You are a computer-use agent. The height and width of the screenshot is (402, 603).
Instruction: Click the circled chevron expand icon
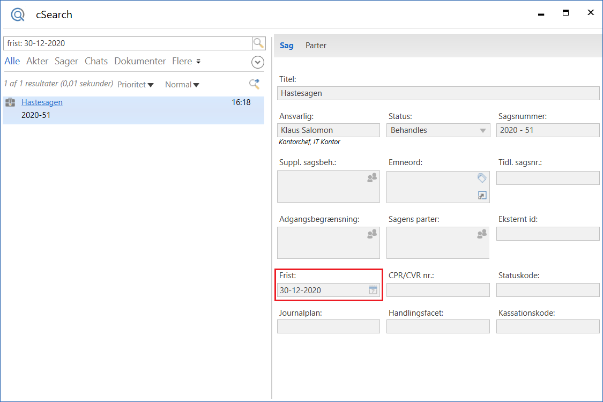click(x=258, y=62)
